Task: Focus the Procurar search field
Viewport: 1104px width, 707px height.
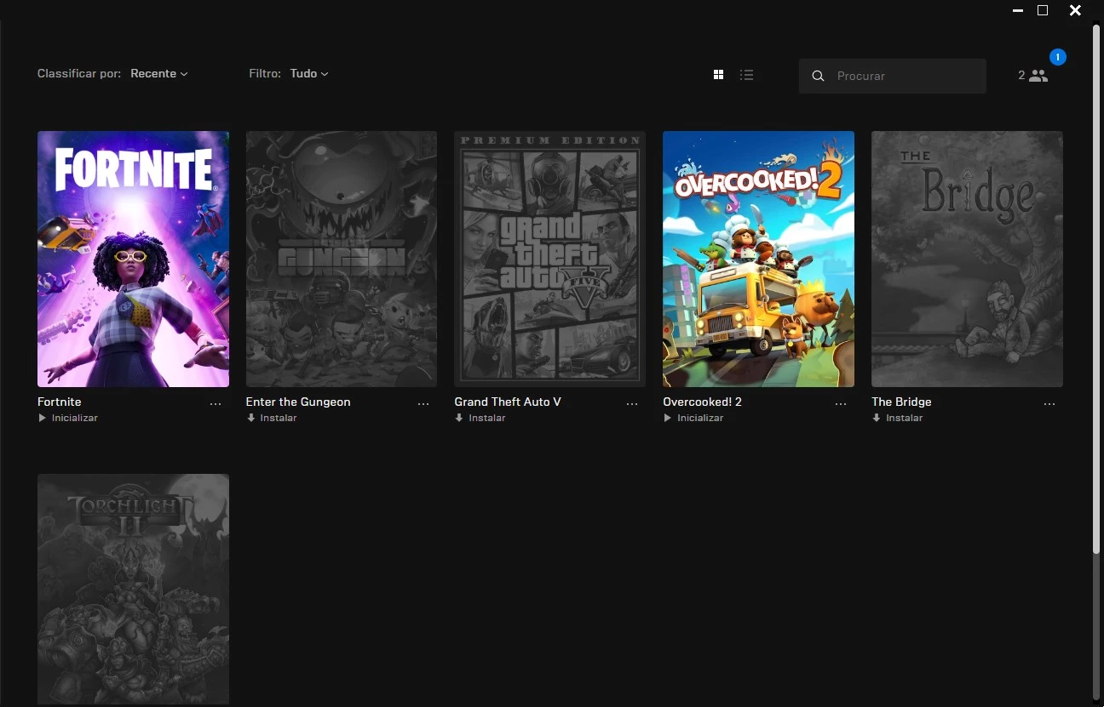Action: point(893,76)
